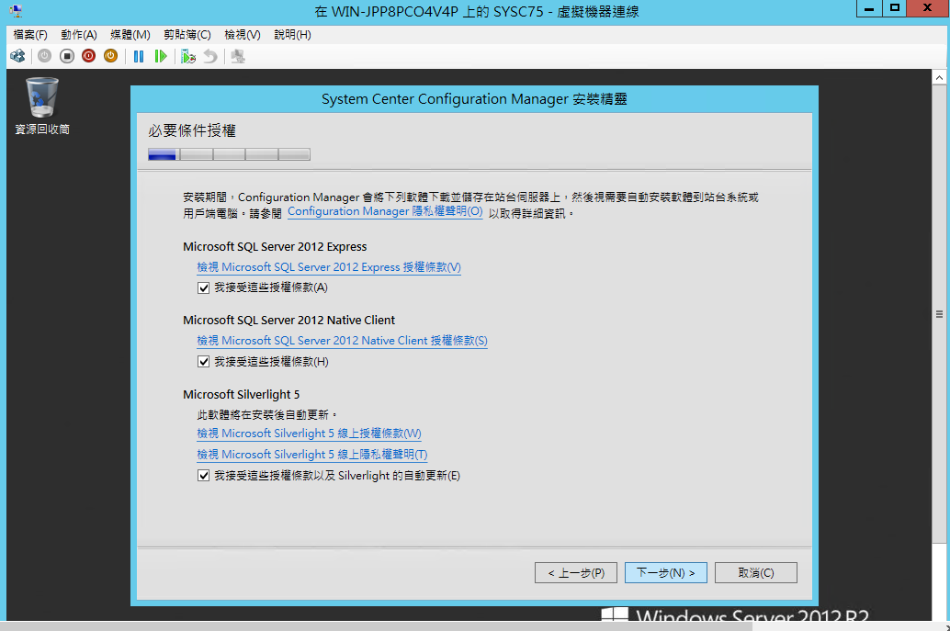View SQL Server 2012 Native Client license terms
The width and height of the screenshot is (950, 631).
(343, 341)
